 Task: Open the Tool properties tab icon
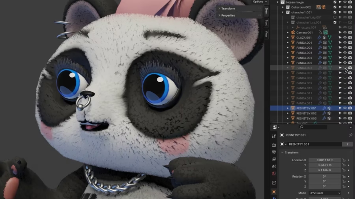[274, 136]
